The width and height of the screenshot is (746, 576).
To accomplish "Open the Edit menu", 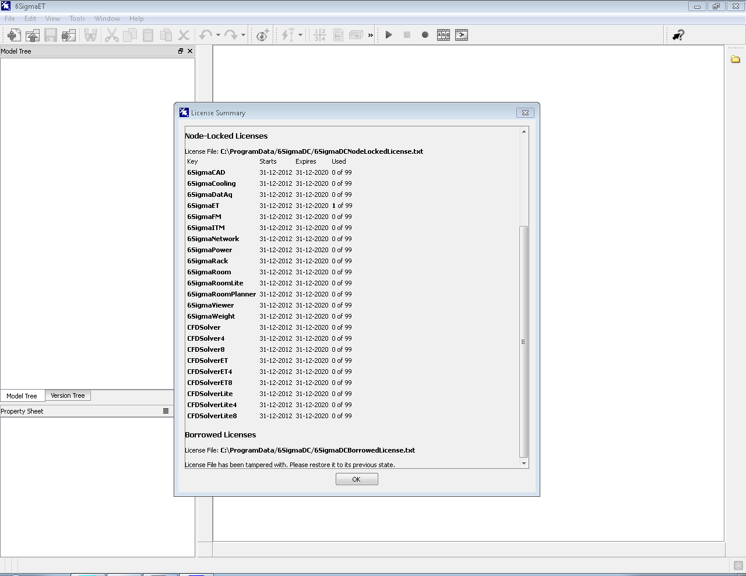I will [30, 19].
